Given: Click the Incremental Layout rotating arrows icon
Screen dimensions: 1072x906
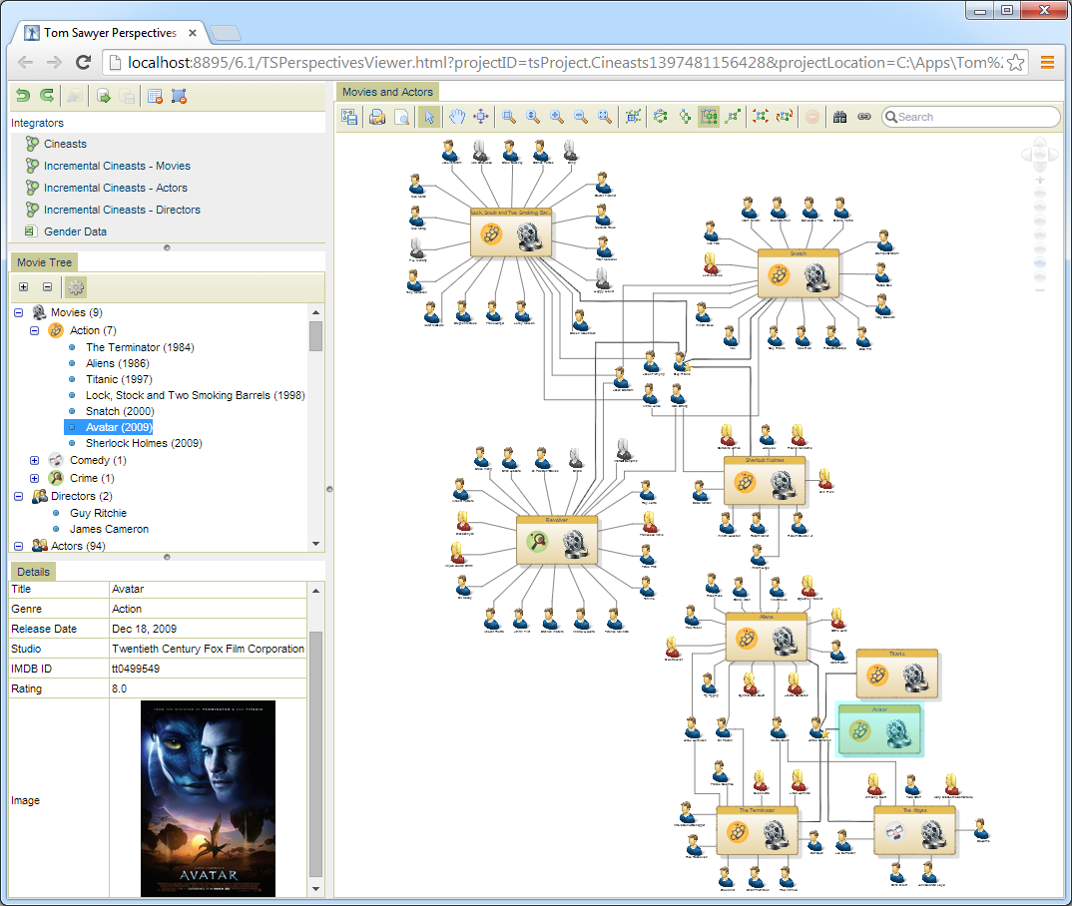Looking at the screenshot, I should [x=785, y=117].
